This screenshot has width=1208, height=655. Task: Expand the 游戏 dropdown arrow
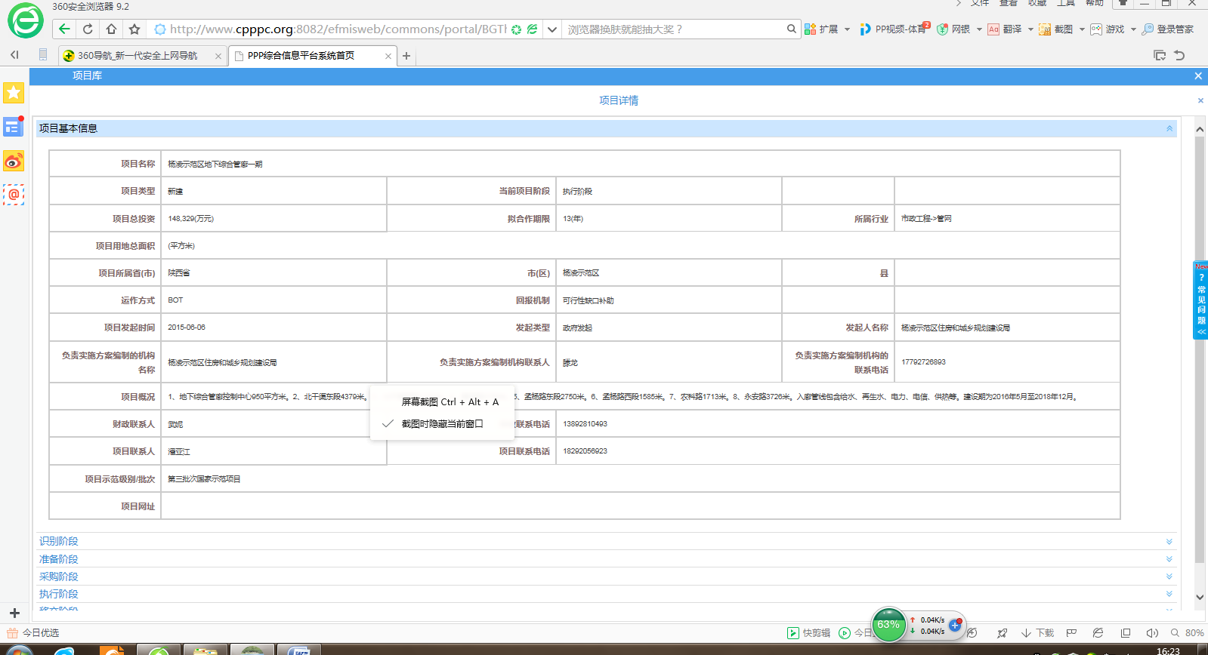point(1133,29)
